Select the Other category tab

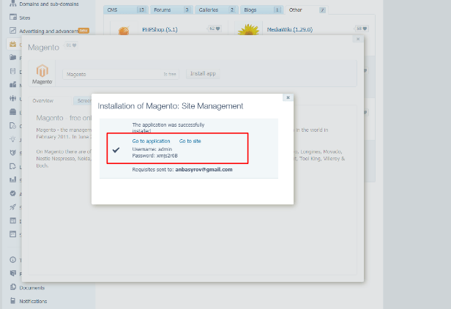point(296,10)
